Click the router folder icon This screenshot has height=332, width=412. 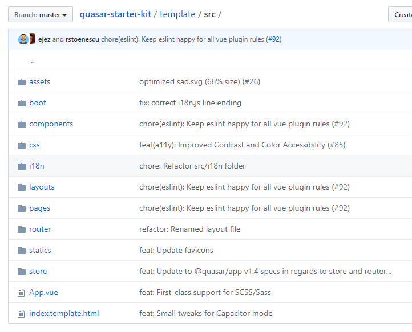tap(22, 229)
